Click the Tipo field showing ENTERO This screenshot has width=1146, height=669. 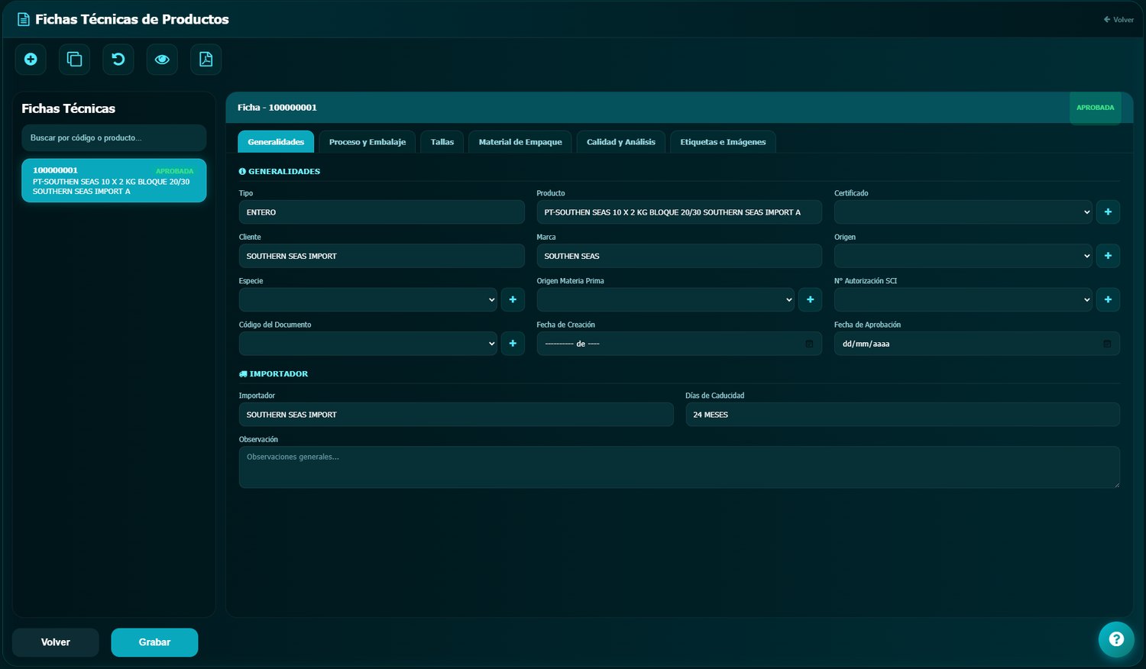[x=381, y=212]
